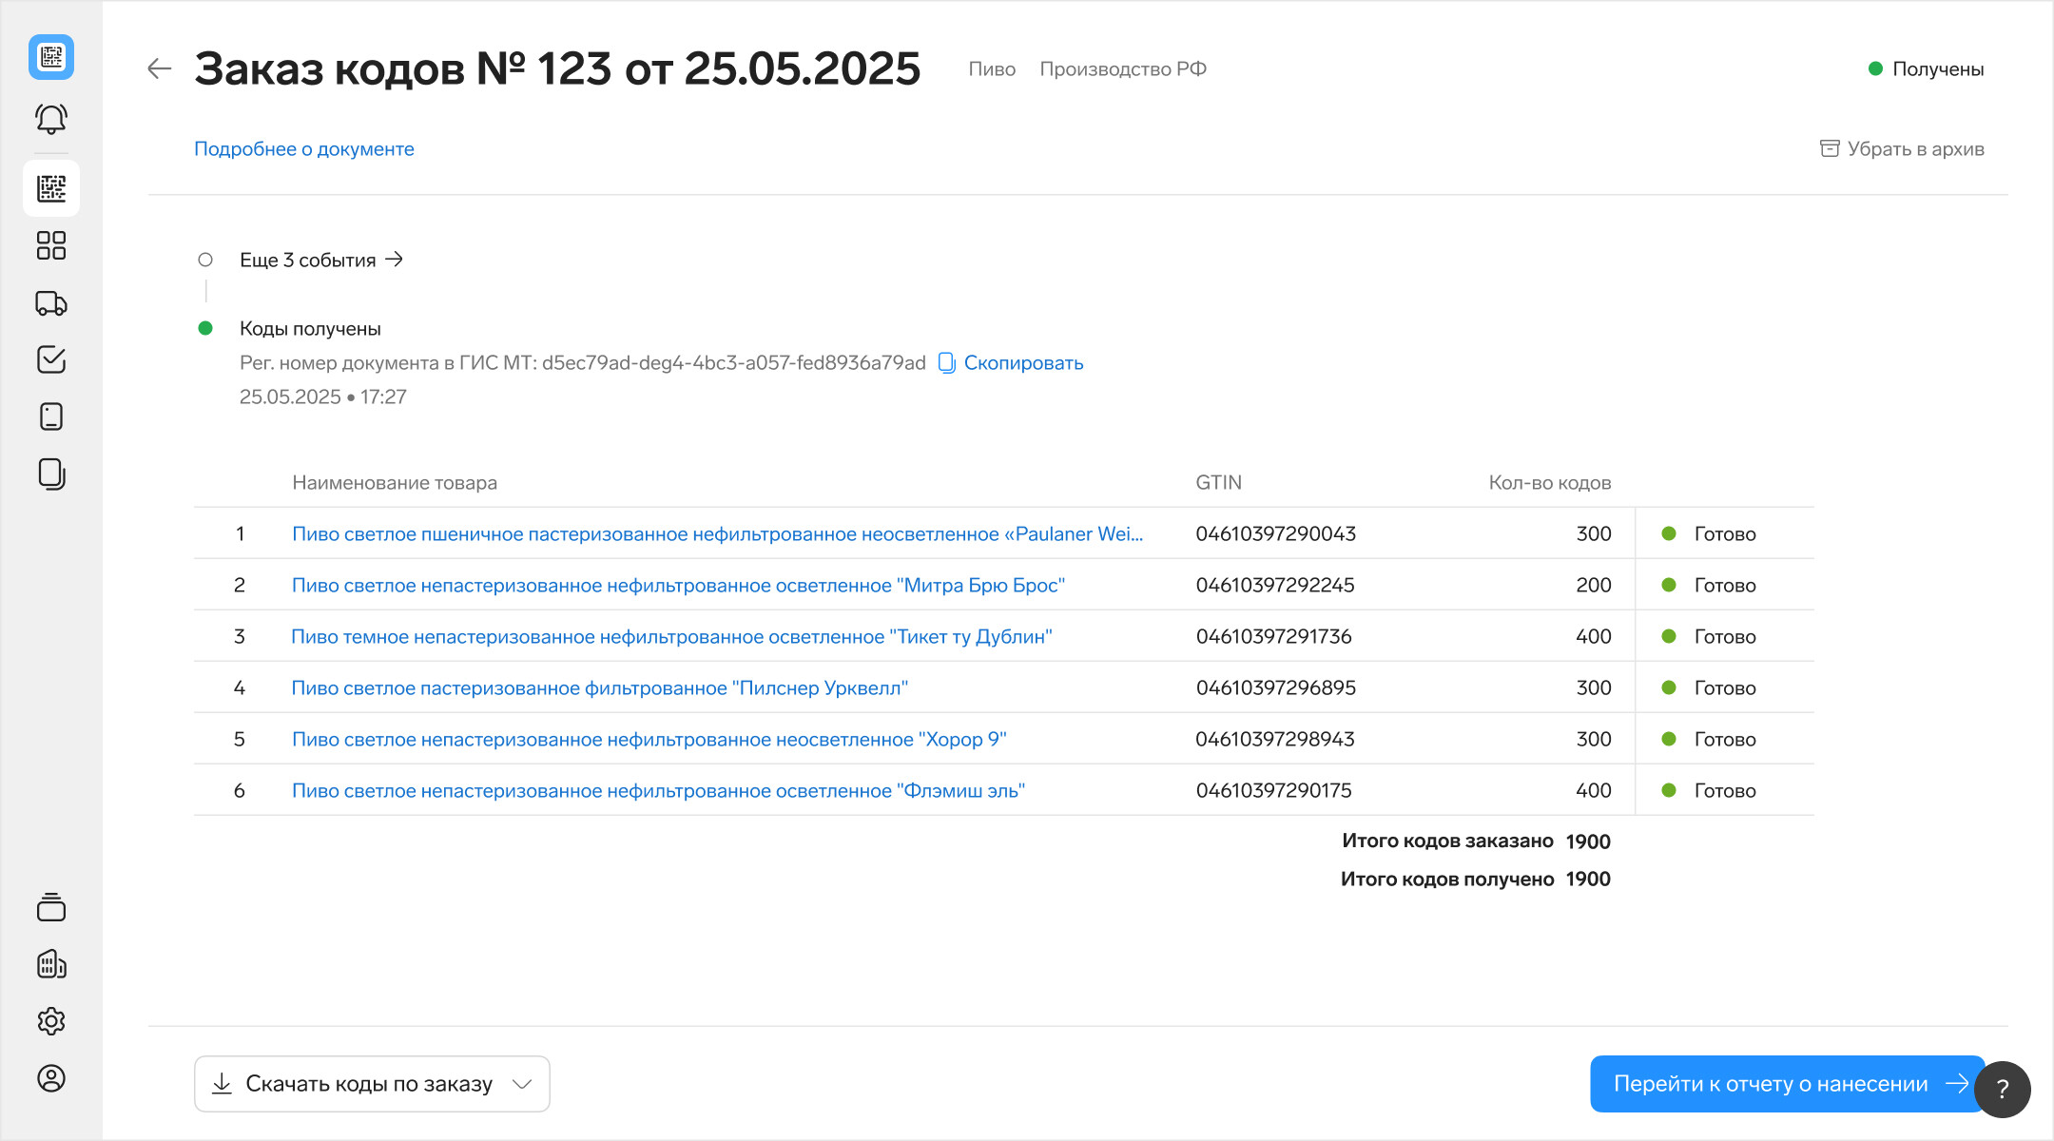
Task: Select the QR codes section icon in sidebar
Action: [51, 188]
